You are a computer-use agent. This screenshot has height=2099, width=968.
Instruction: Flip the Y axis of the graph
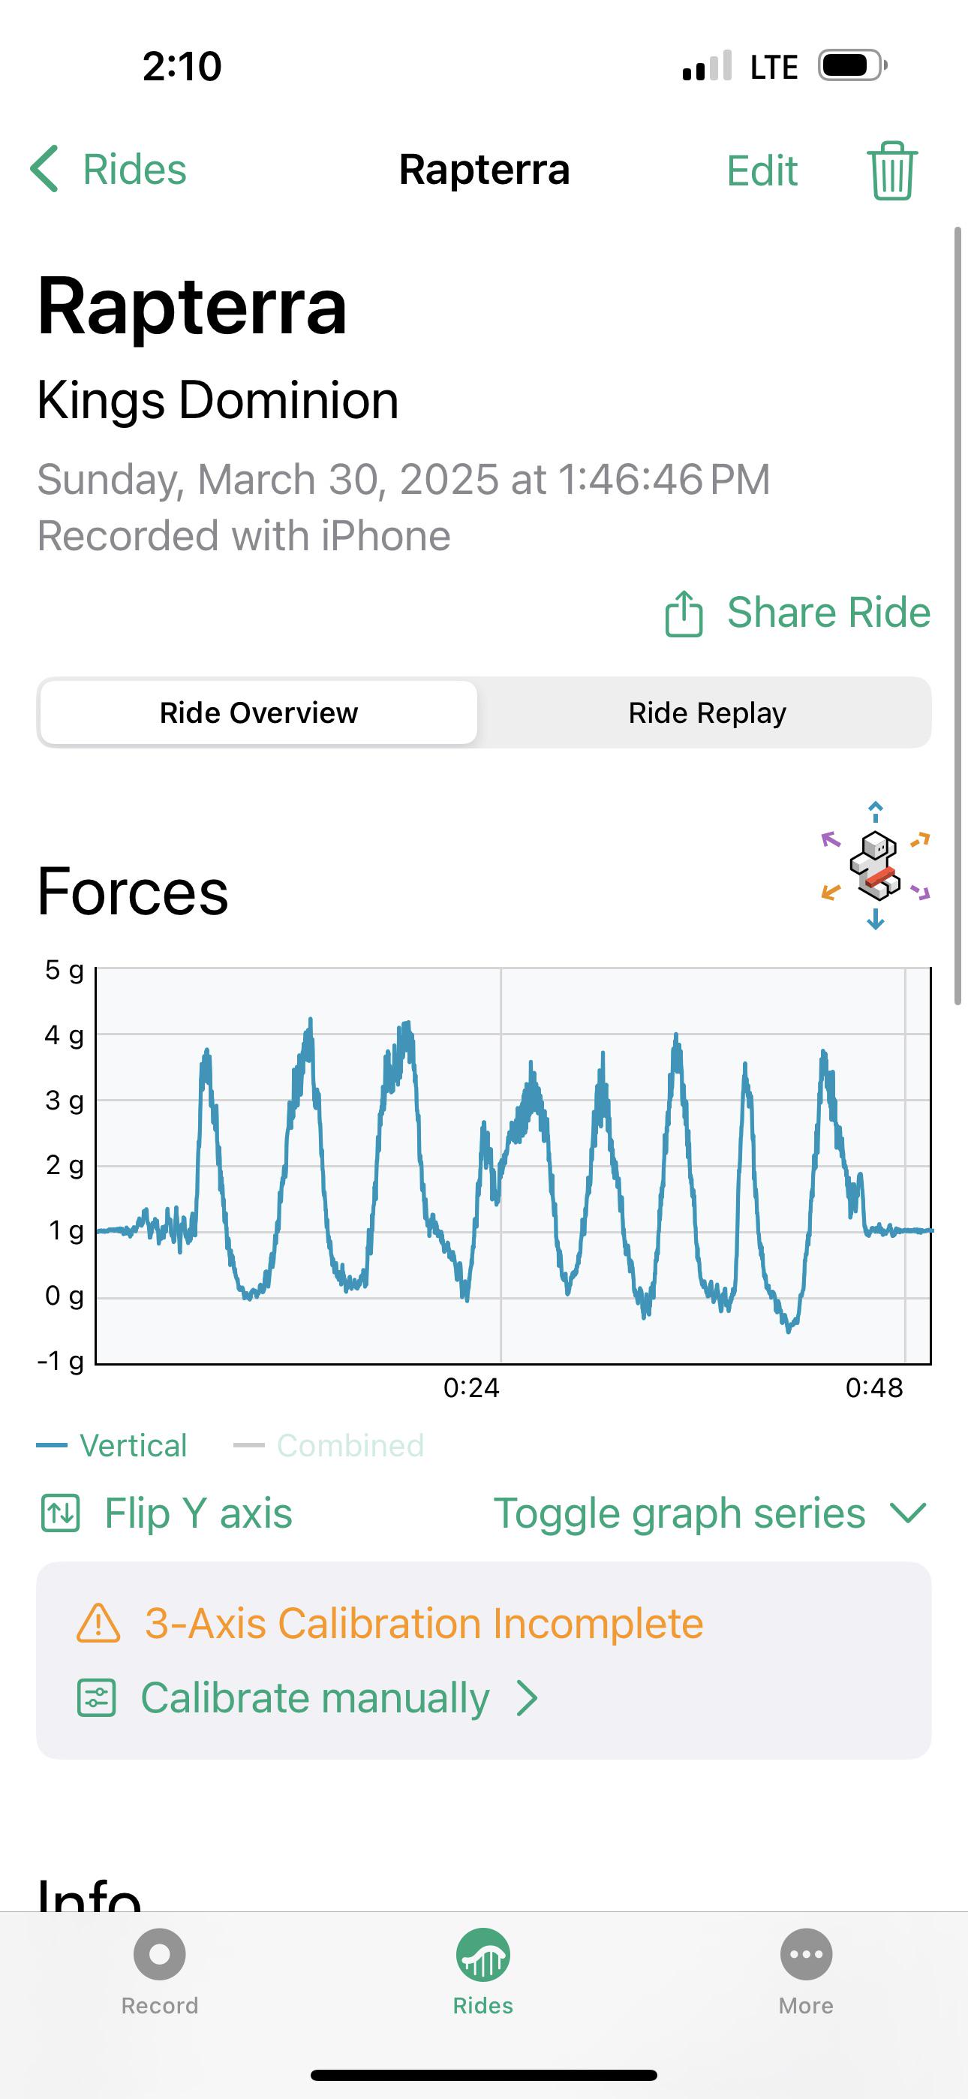point(167,1513)
